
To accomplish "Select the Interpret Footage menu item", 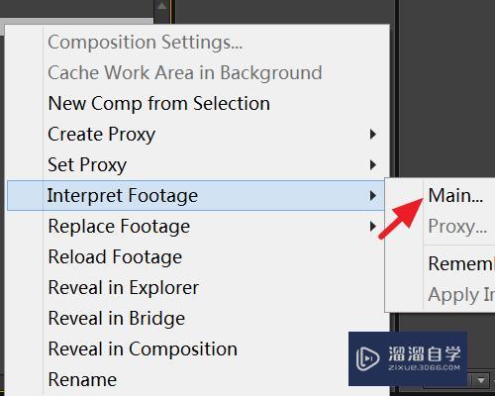I will (196, 195).
